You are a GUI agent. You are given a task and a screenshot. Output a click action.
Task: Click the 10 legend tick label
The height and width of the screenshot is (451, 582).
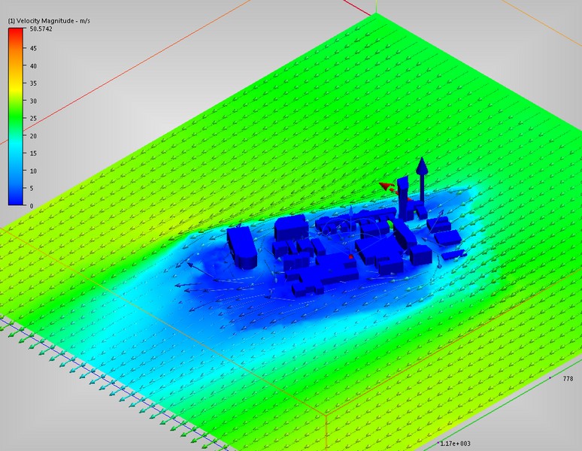33,171
